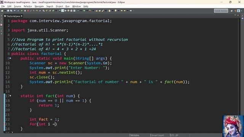Image resolution: width=244 pixels, height=137 pixels.
Task: Click the Next Annotation icon
Action: (x=109, y=11)
